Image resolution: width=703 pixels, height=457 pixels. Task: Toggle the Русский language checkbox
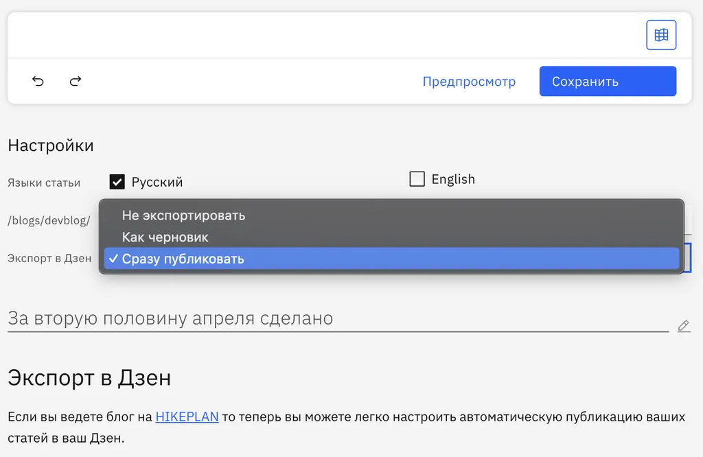tap(117, 182)
